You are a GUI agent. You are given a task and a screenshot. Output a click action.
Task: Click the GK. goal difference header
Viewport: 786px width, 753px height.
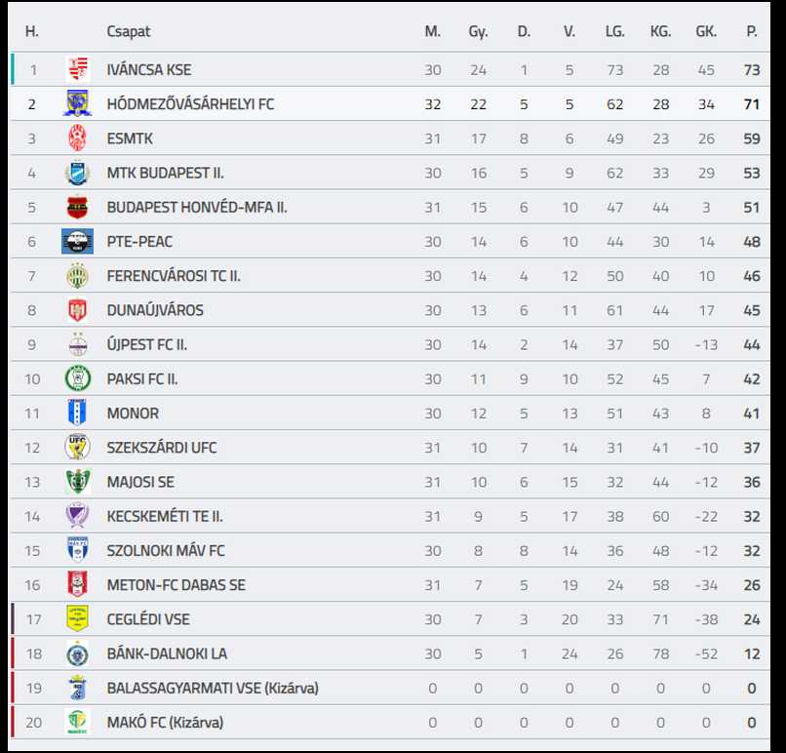click(x=706, y=31)
